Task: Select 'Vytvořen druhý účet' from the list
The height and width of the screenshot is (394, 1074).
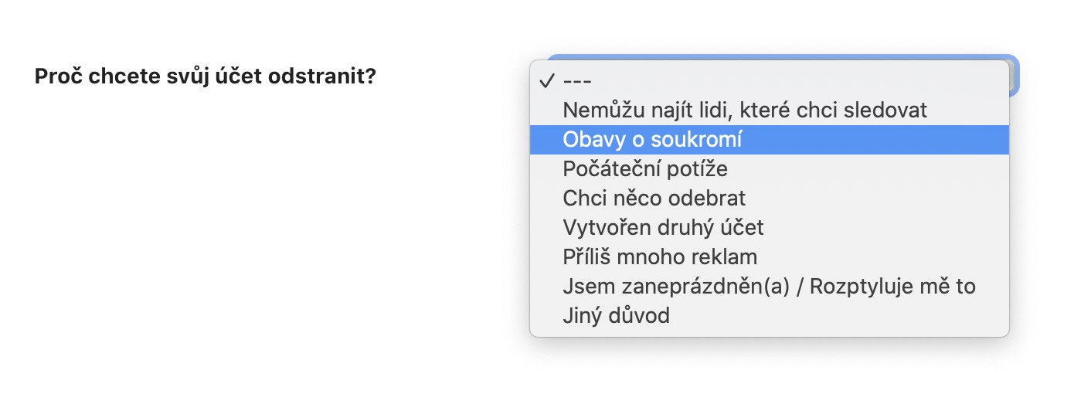Action: coord(663,228)
